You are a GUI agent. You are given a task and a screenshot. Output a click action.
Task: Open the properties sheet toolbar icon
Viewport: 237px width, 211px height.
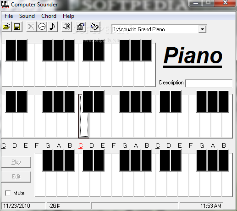tap(81, 27)
